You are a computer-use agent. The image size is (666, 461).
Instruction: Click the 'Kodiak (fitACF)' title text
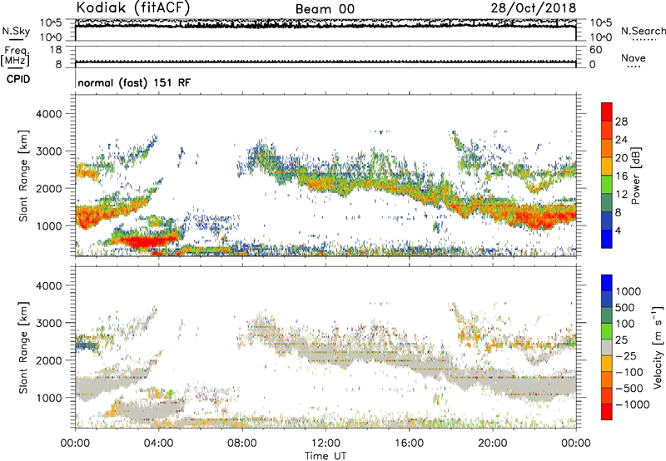coord(133,8)
